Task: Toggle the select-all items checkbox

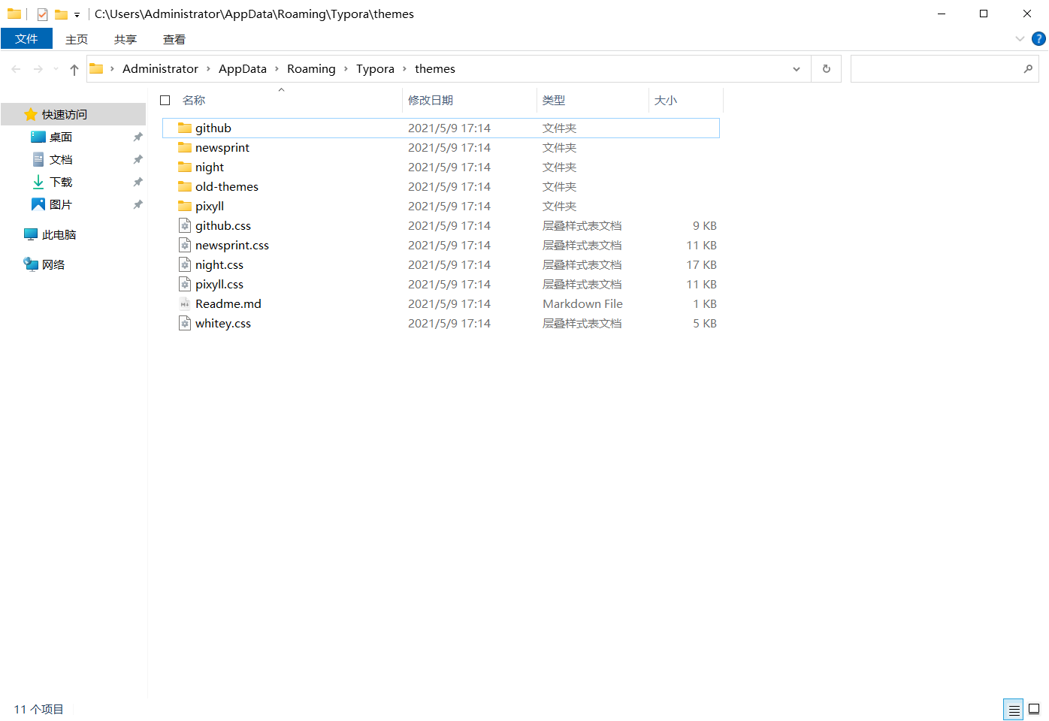Action: (x=165, y=100)
